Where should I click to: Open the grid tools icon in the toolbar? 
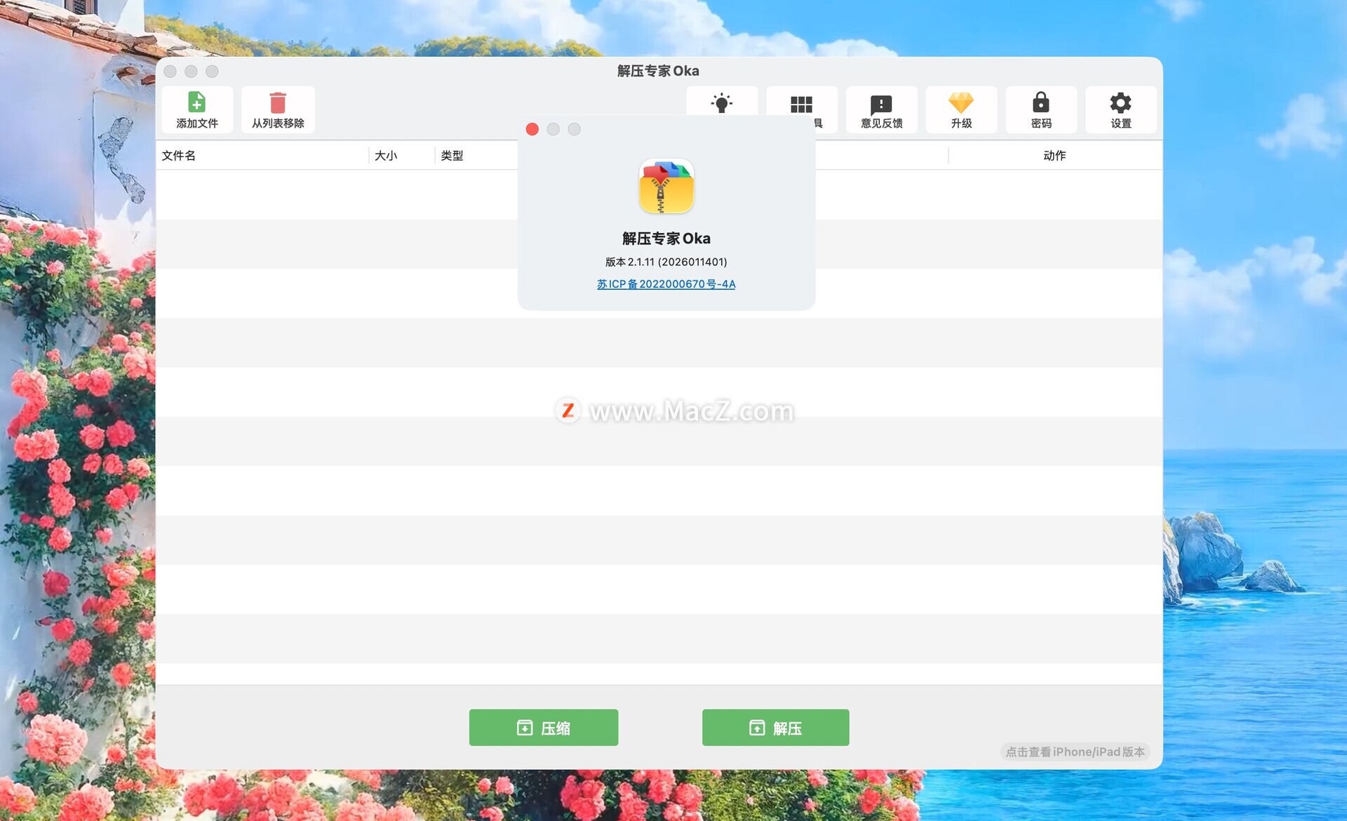tap(800, 104)
